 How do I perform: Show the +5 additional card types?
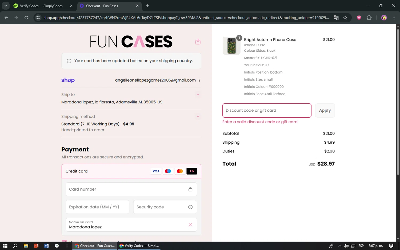(192, 171)
